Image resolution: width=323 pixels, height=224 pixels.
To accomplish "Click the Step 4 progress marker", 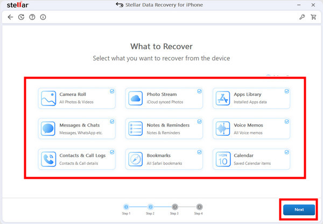I will click(x=199, y=207).
